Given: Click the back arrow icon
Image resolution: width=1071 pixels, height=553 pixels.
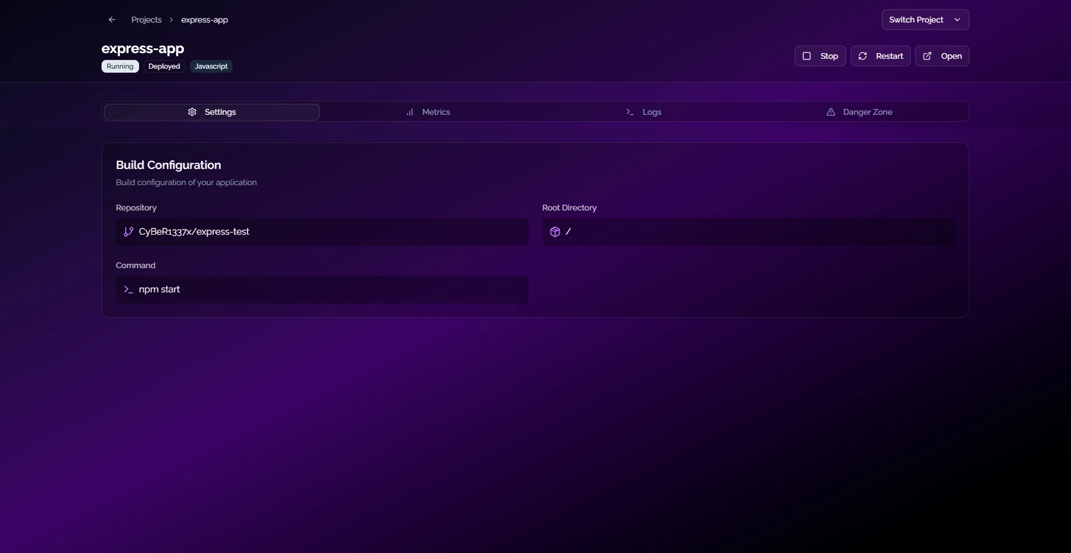Looking at the screenshot, I should point(112,20).
